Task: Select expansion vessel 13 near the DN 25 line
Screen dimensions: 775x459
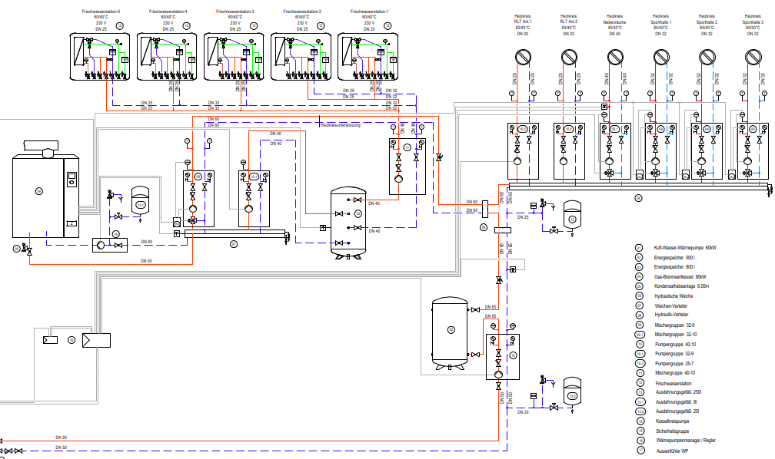Action: (x=572, y=216)
